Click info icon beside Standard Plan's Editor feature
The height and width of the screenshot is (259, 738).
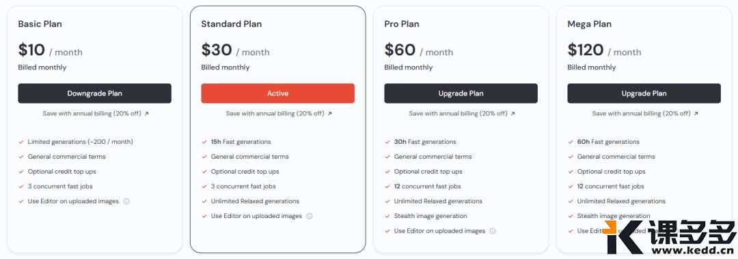(x=310, y=216)
